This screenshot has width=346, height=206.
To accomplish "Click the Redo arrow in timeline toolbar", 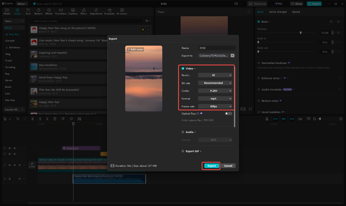I will point(25,119).
